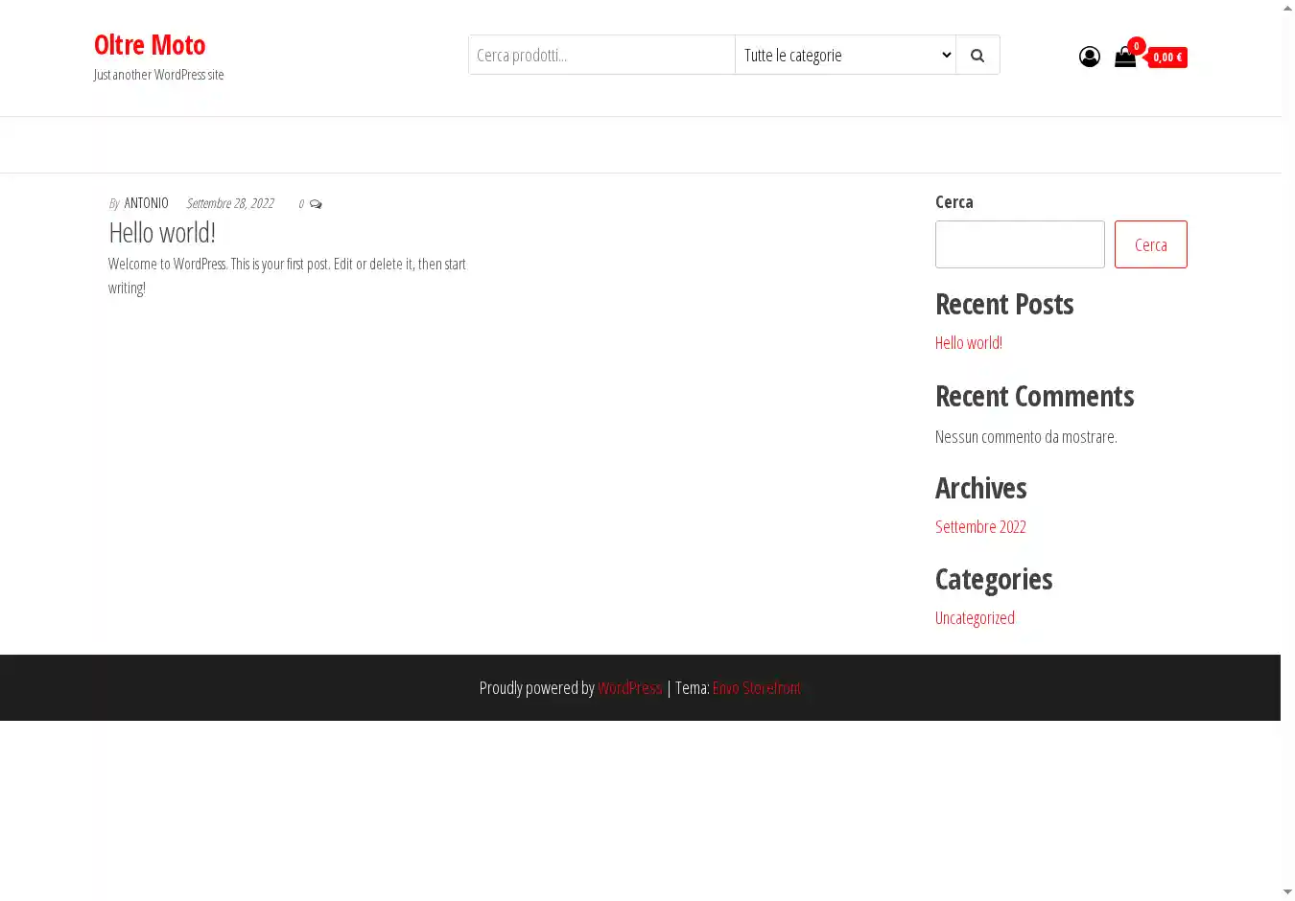Viewport: 1295px width, 901px height.
Task: Follow the WordPress footer link
Action: tap(629, 688)
